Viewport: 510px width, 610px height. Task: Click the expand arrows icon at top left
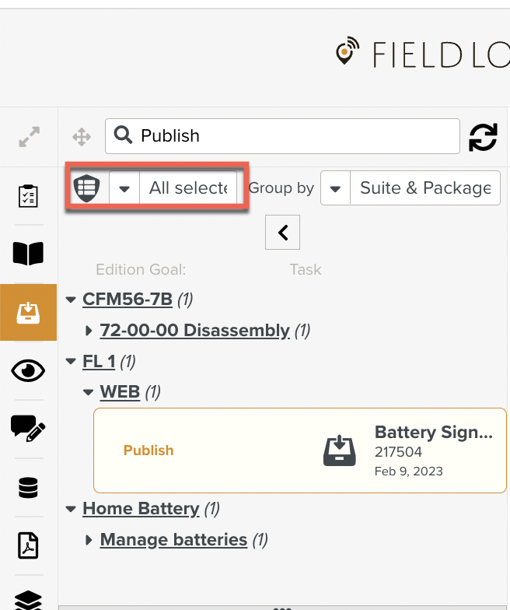click(x=29, y=138)
